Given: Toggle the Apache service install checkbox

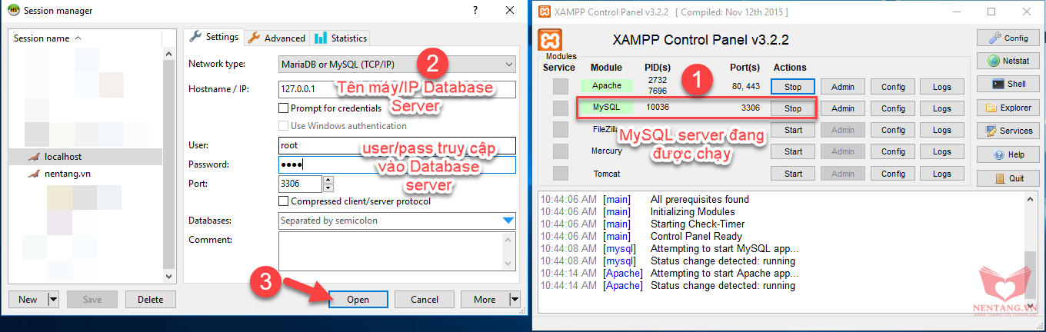Looking at the screenshot, I should coord(561,87).
